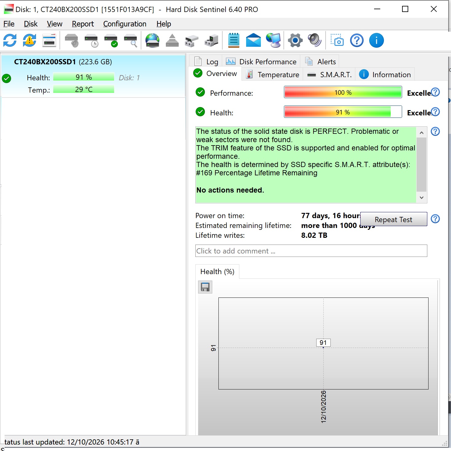
Task: Switch to the S.M.A.R.T. tab
Action: 329,74
